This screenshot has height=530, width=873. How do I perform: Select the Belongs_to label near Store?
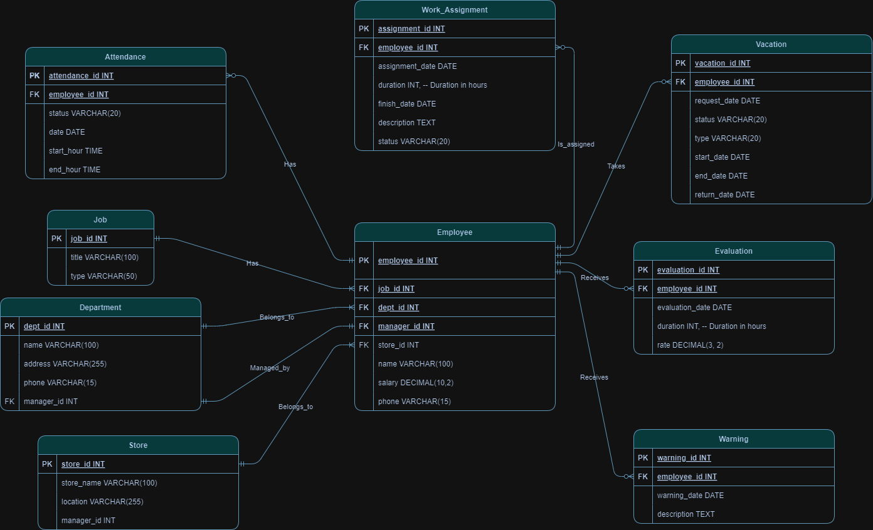pos(295,406)
